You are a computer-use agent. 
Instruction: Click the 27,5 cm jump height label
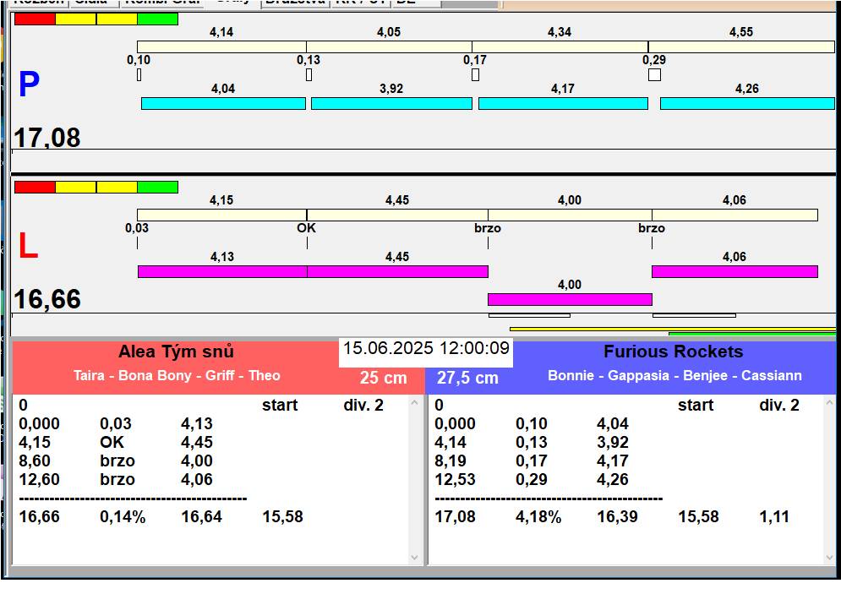(x=467, y=379)
